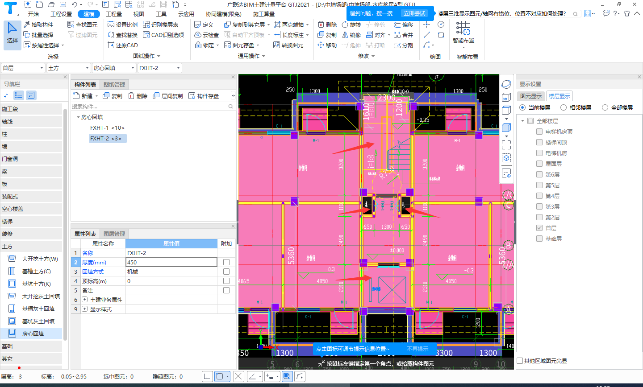Click the help search box at top
The height and width of the screenshot is (387, 643).
[x=508, y=14]
